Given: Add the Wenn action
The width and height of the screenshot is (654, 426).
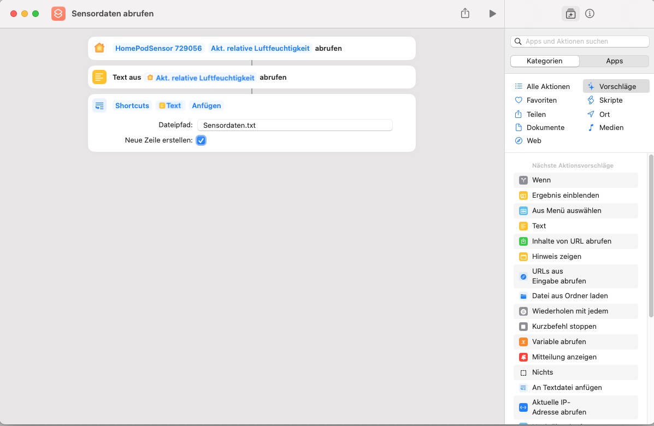Looking at the screenshot, I should [x=576, y=180].
